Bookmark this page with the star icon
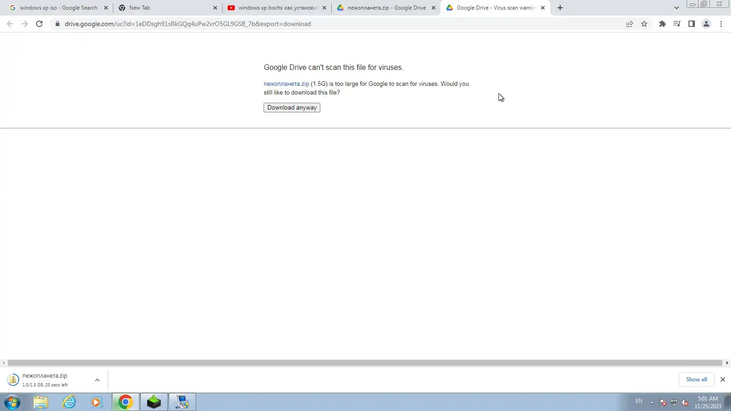 (644, 24)
